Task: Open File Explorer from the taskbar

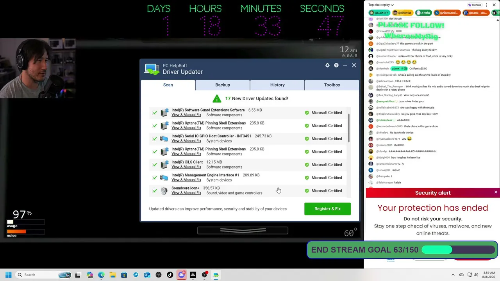Action: pos(112,275)
